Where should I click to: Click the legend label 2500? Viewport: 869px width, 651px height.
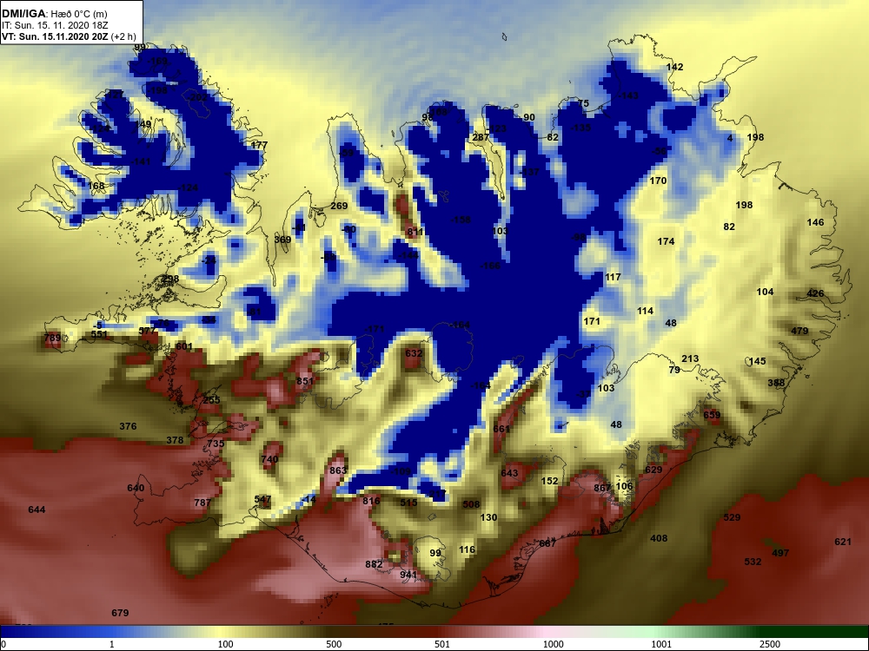tap(769, 644)
